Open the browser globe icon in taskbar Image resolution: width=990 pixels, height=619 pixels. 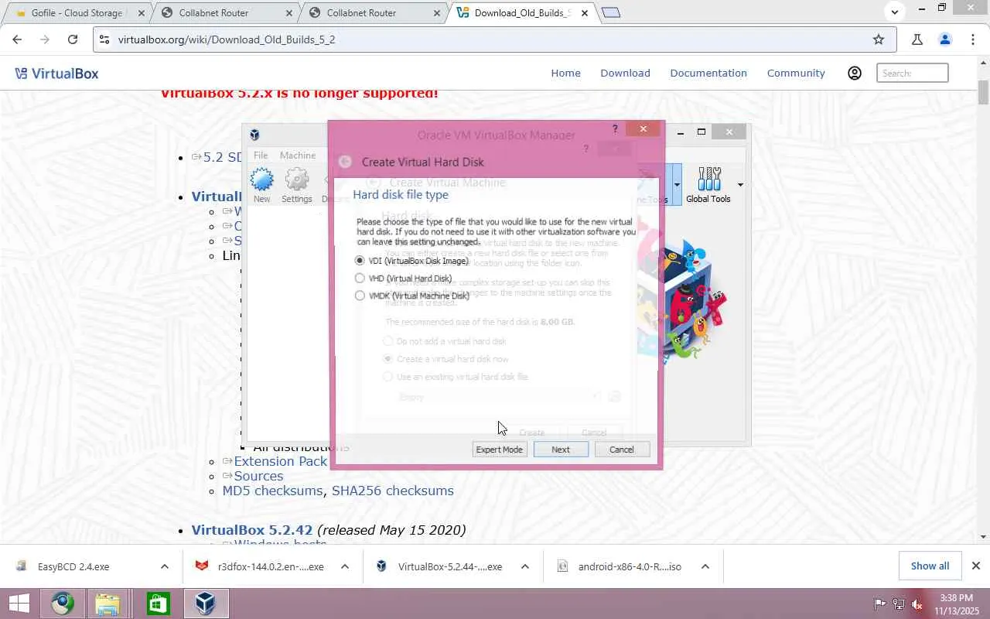pyautogui.click(x=63, y=604)
